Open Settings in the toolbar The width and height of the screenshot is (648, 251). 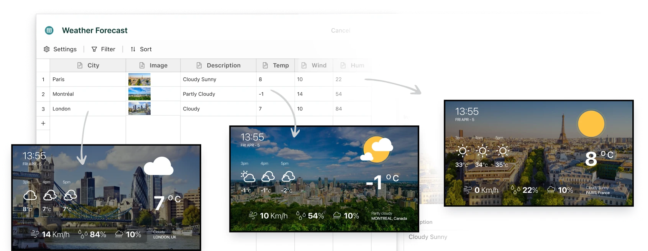[x=60, y=49]
